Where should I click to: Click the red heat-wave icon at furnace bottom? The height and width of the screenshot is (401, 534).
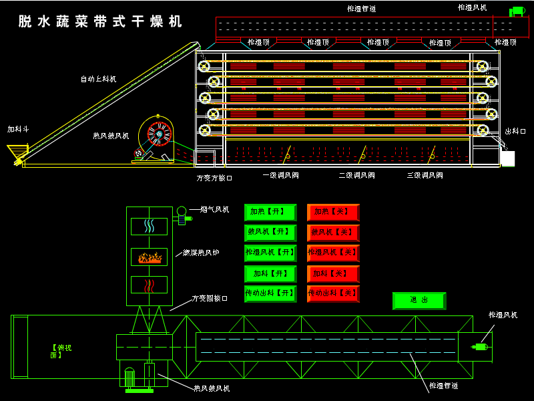pos(150,286)
